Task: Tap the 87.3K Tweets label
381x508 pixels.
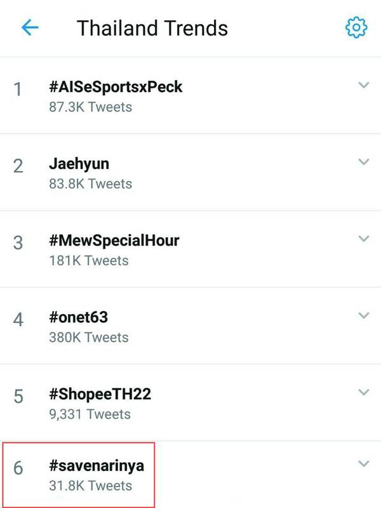Action: [x=90, y=107]
